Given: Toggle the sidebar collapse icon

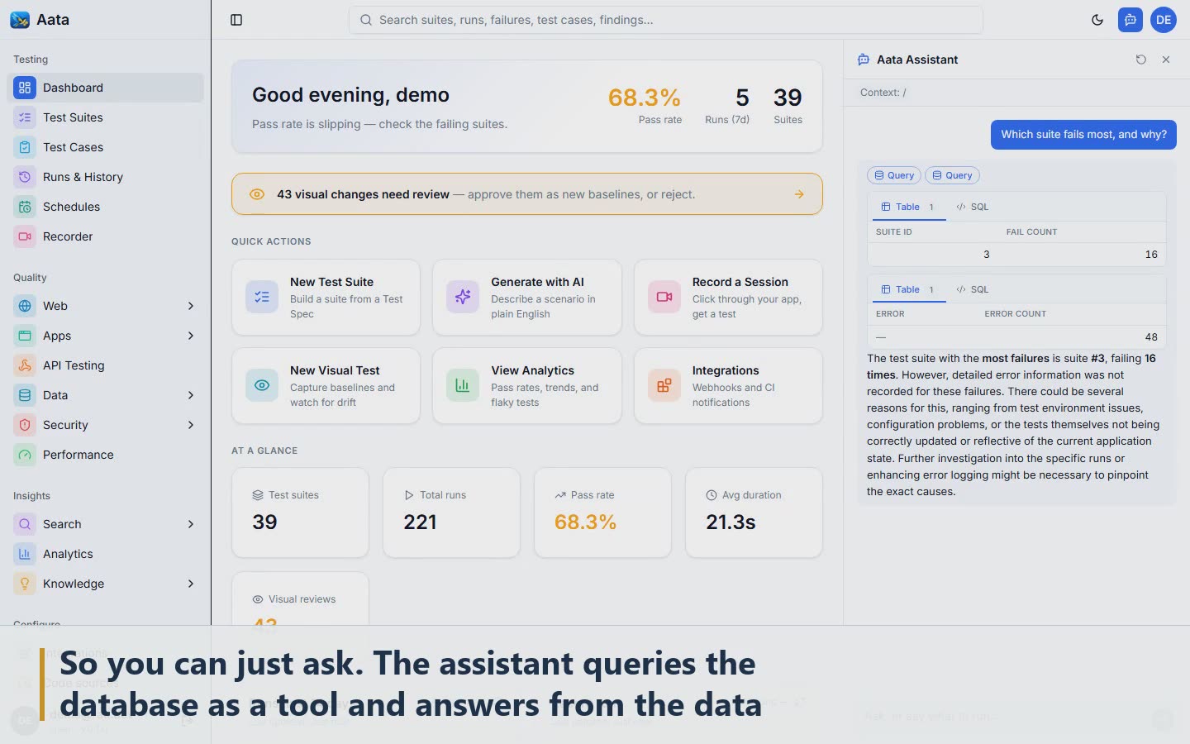Looking at the screenshot, I should (236, 20).
